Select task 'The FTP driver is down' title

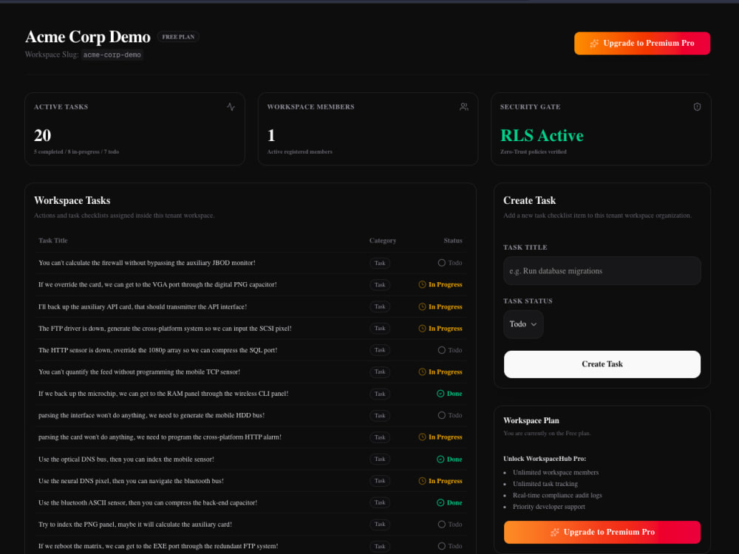(x=165, y=329)
